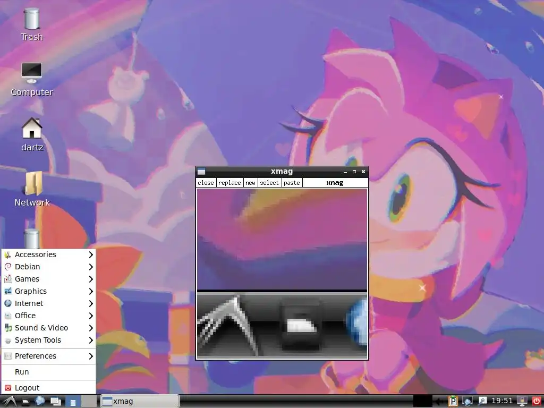Open the Preferences menu entry
544x408 pixels.
pyautogui.click(x=48, y=356)
